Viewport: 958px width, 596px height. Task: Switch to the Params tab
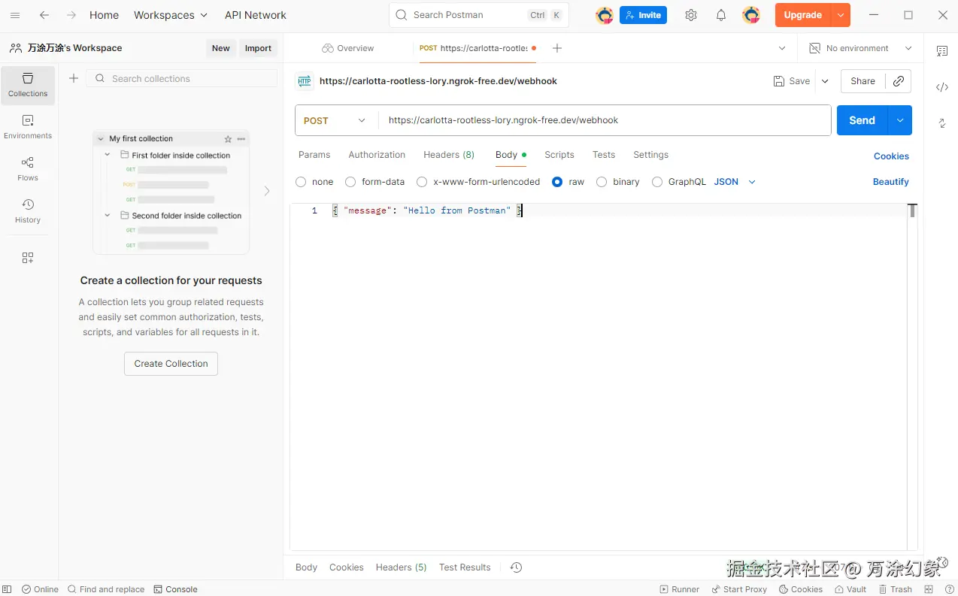(x=314, y=155)
